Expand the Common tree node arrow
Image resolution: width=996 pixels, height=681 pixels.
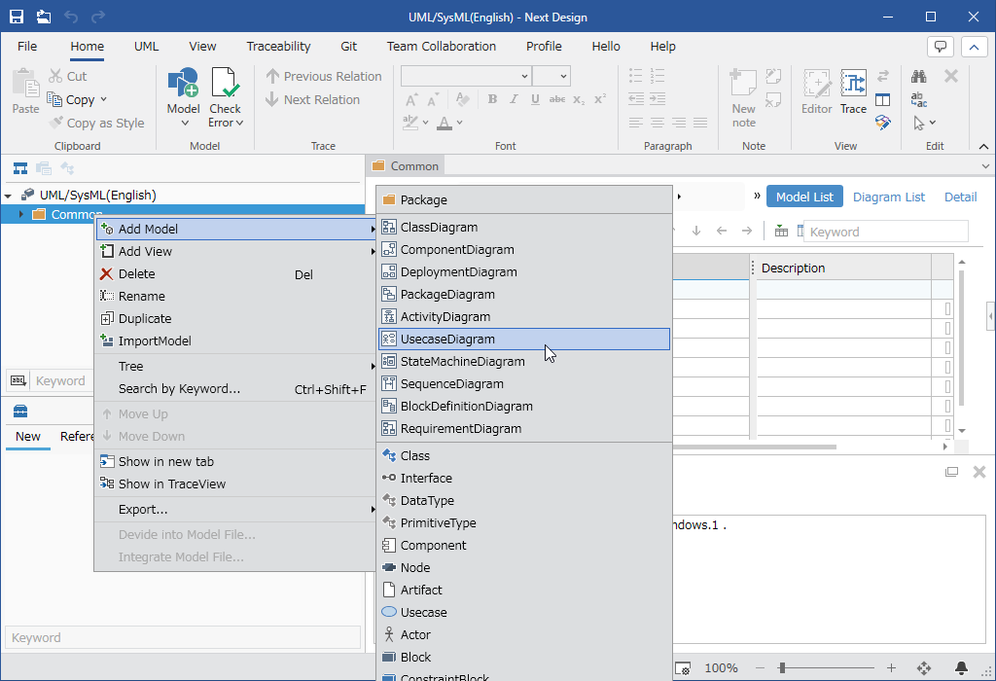point(21,214)
